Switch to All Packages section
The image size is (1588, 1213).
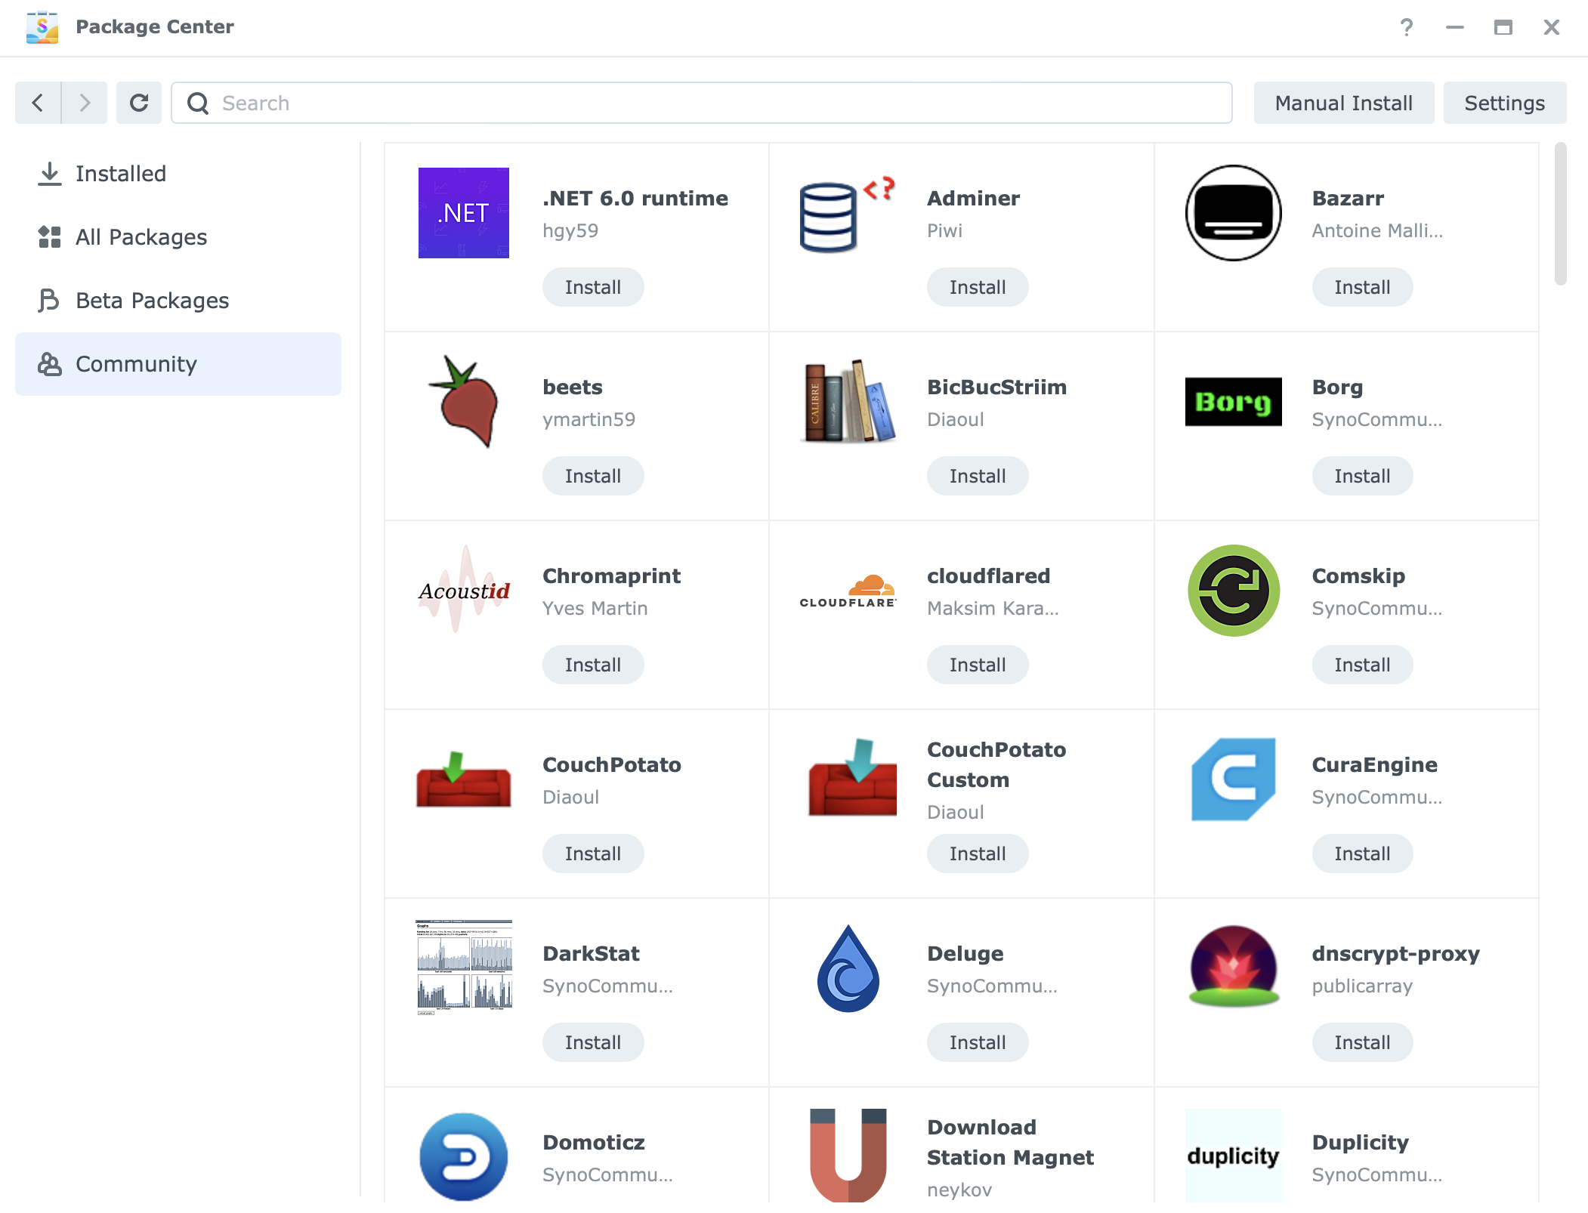click(178, 237)
